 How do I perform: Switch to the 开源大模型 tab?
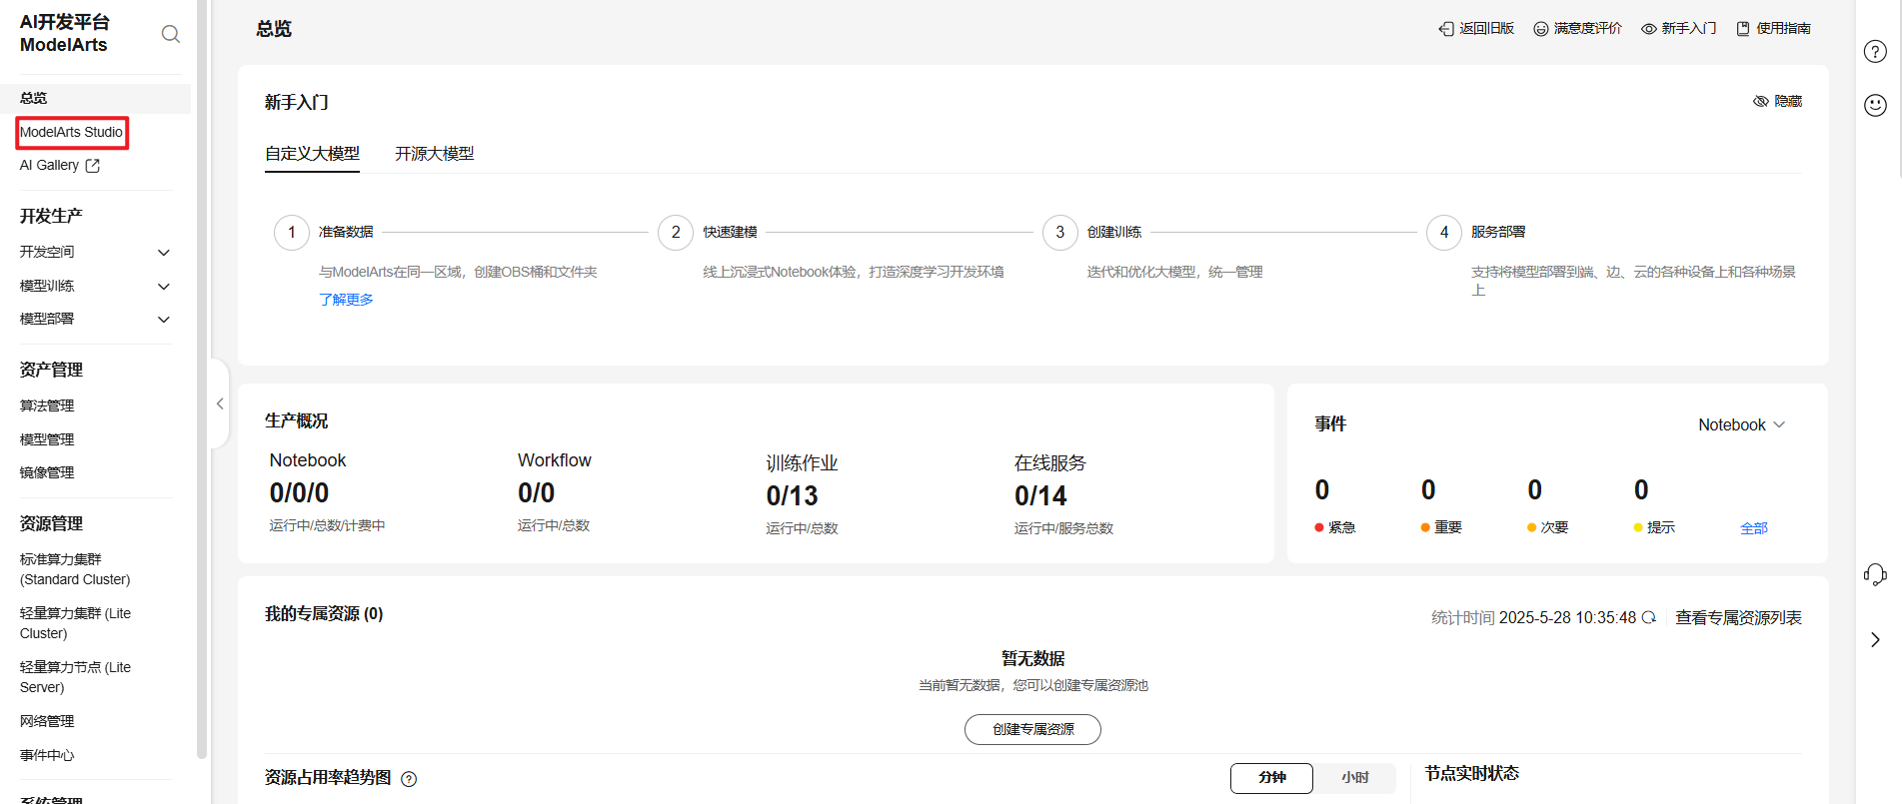435,154
